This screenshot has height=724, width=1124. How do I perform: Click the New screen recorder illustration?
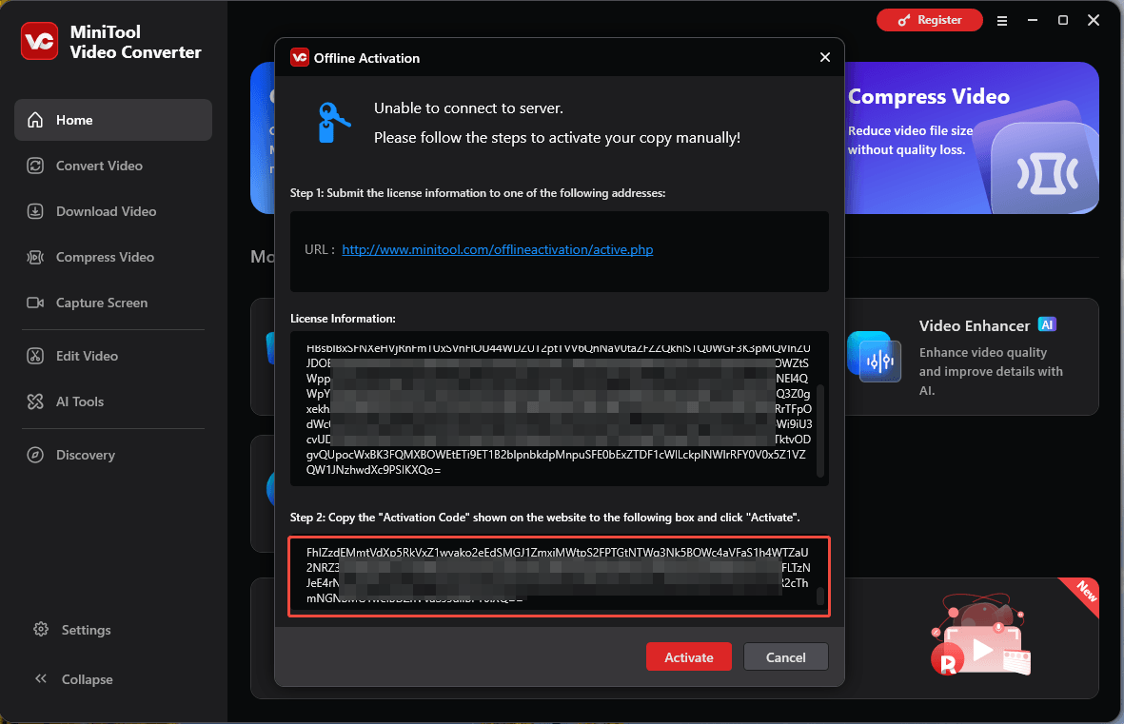(x=982, y=636)
